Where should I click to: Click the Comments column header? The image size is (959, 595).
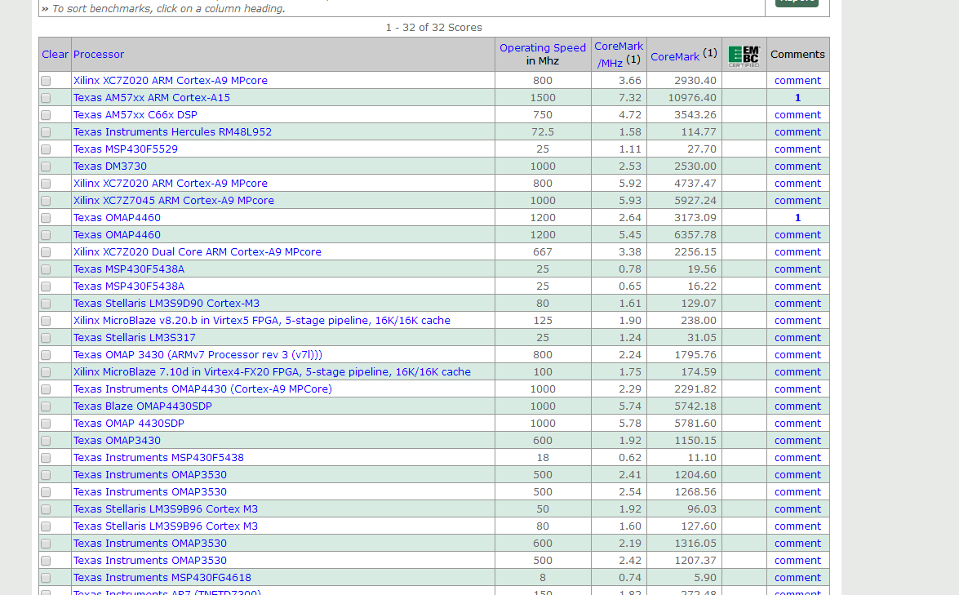point(797,55)
